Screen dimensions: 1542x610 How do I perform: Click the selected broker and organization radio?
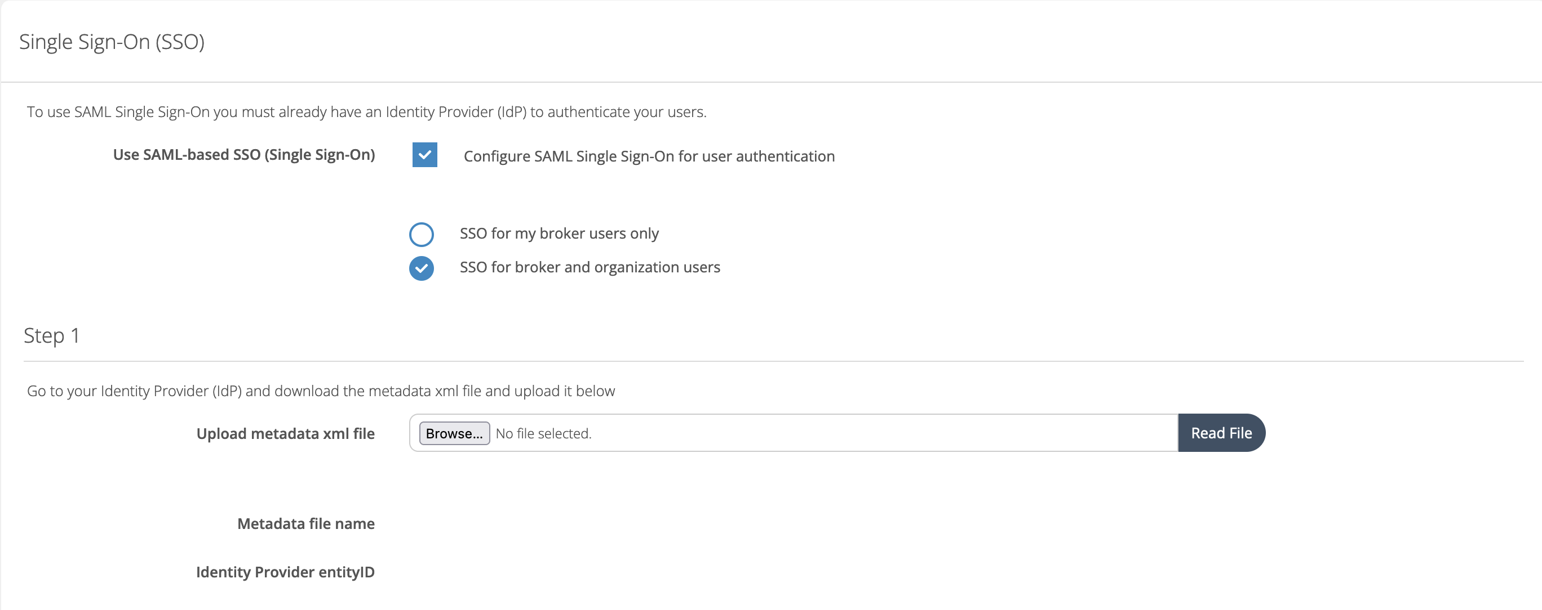coord(422,268)
